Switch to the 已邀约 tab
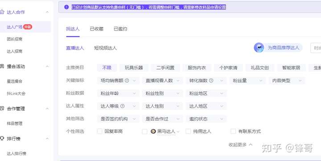The width and height of the screenshot is (321, 161). coord(120,29)
